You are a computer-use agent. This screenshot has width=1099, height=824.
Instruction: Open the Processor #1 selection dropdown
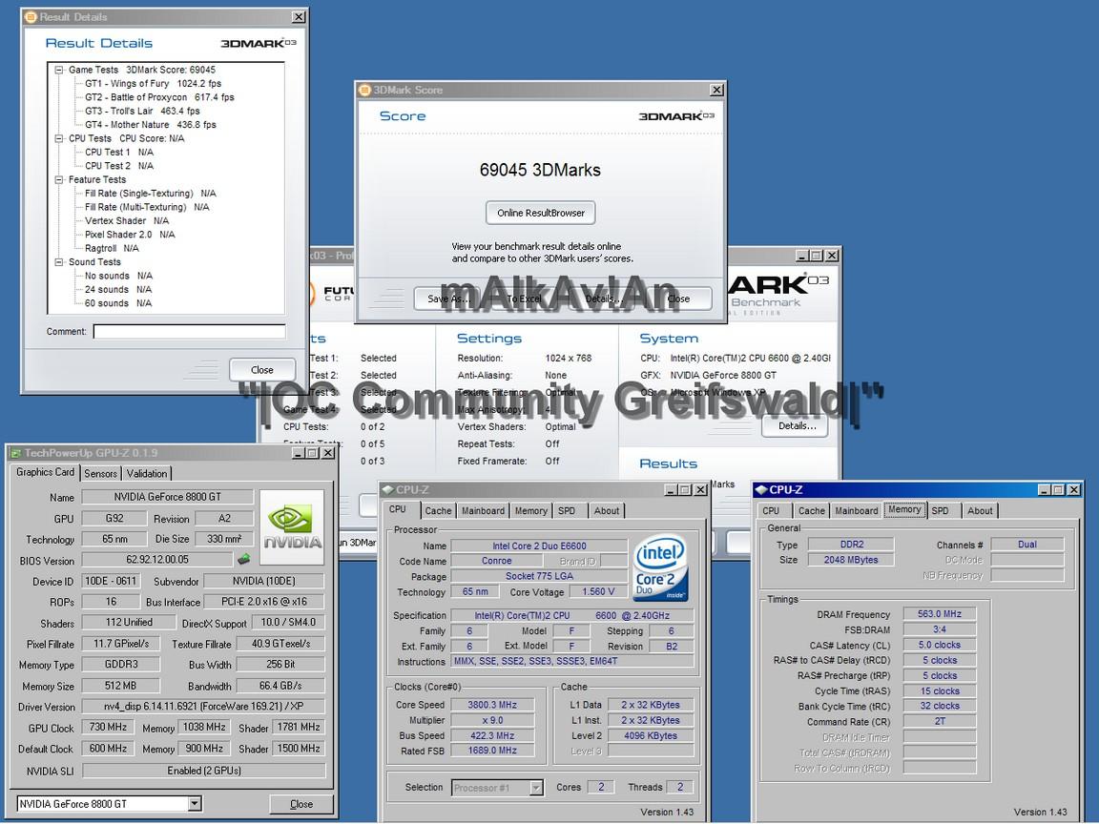pos(536,788)
